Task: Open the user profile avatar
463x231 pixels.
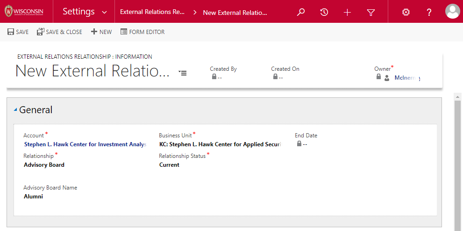Action: pyautogui.click(x=452, y=11)
